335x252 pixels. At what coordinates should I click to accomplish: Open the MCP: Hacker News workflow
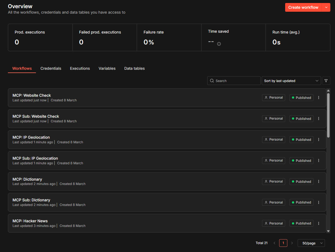30,221
